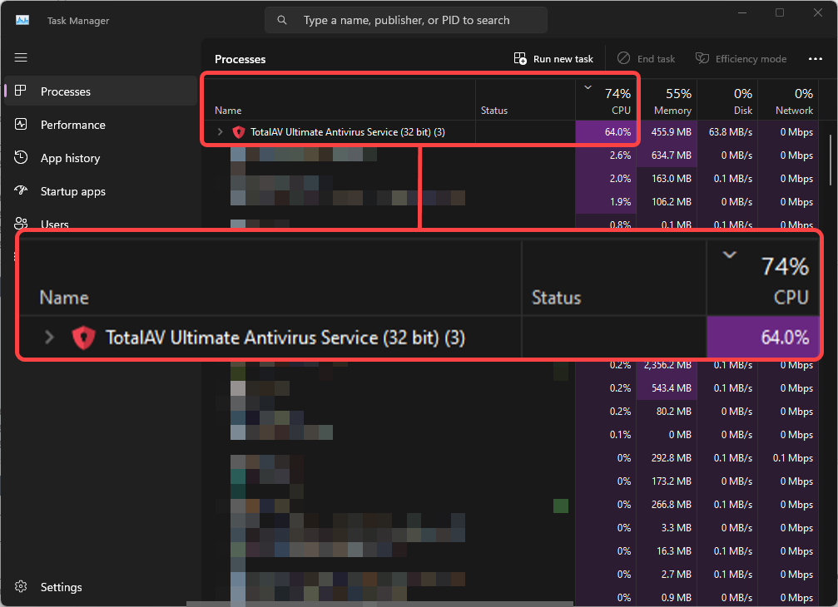This screenshot has width=838, height=607.
Task: Click the 455.9 MB memory cell
Action: 667,132
